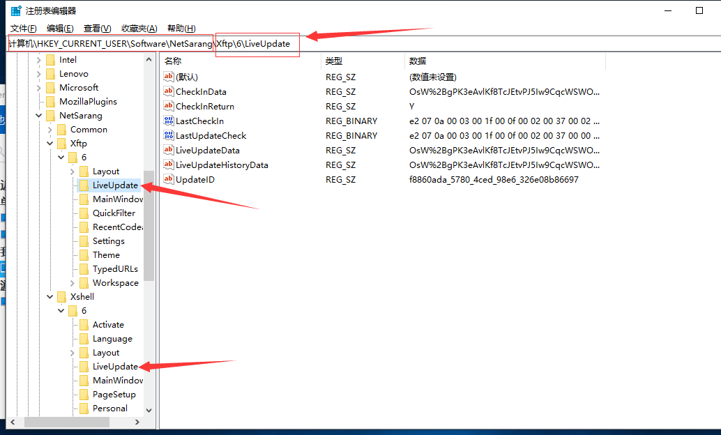Click the CheckInReturn data value Y
Image resolution: width=721 pixels, height=435 pixels.
pos(412,106)
